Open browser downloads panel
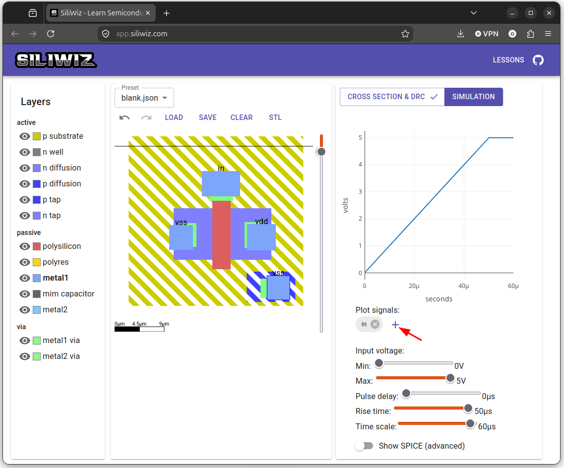Screen dimensions: 564x468 (x=460, y=34)
